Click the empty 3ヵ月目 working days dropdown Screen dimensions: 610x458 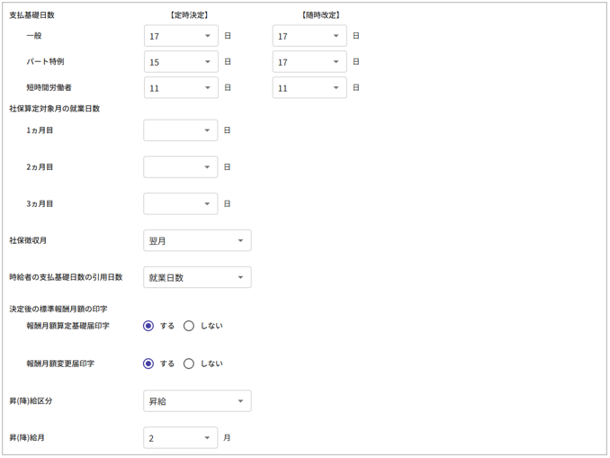[x=181, y=204]
